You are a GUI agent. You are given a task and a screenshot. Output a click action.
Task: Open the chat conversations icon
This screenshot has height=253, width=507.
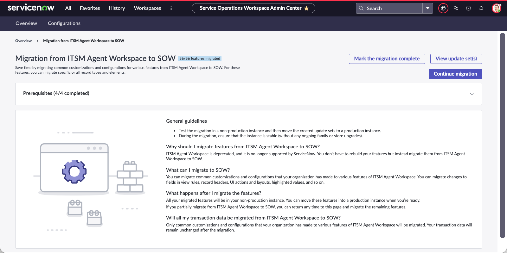coord(456,8)
